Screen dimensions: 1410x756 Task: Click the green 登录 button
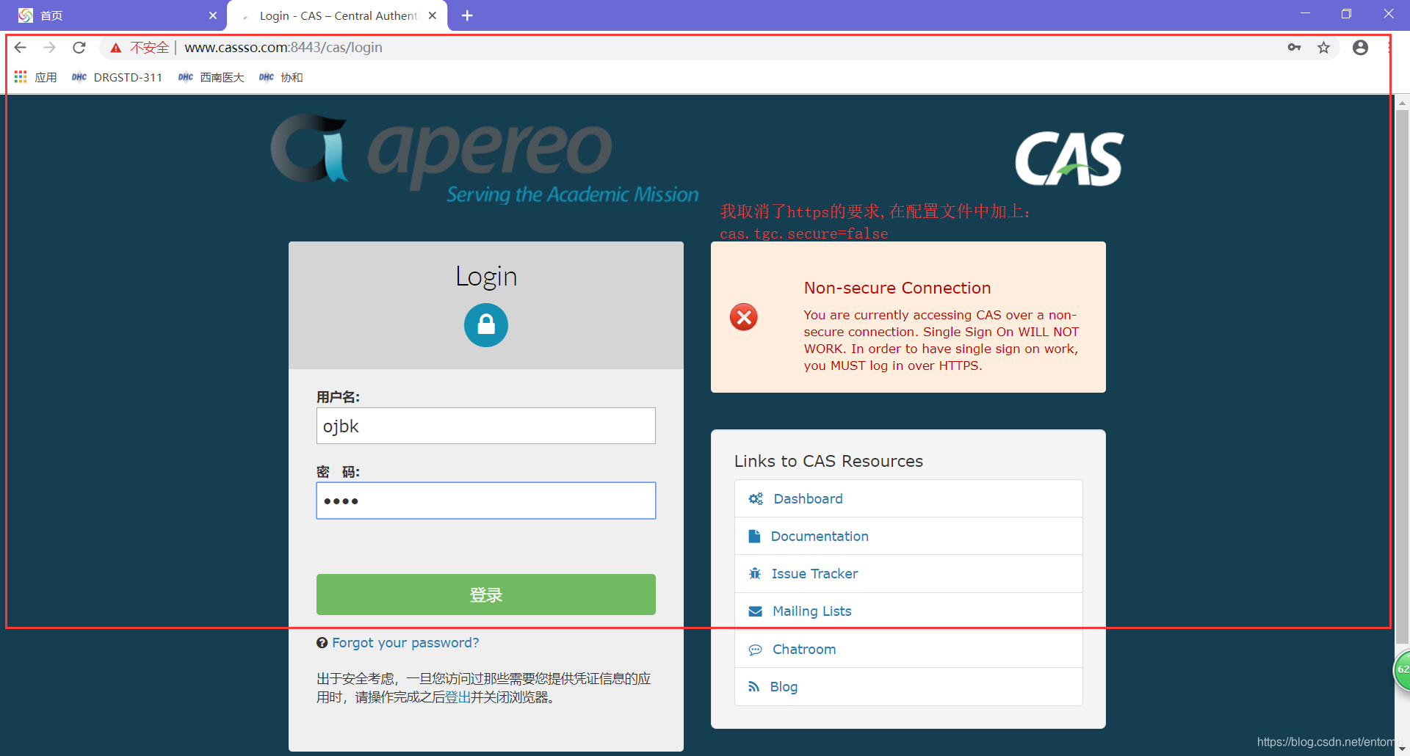tap(486, 595)
